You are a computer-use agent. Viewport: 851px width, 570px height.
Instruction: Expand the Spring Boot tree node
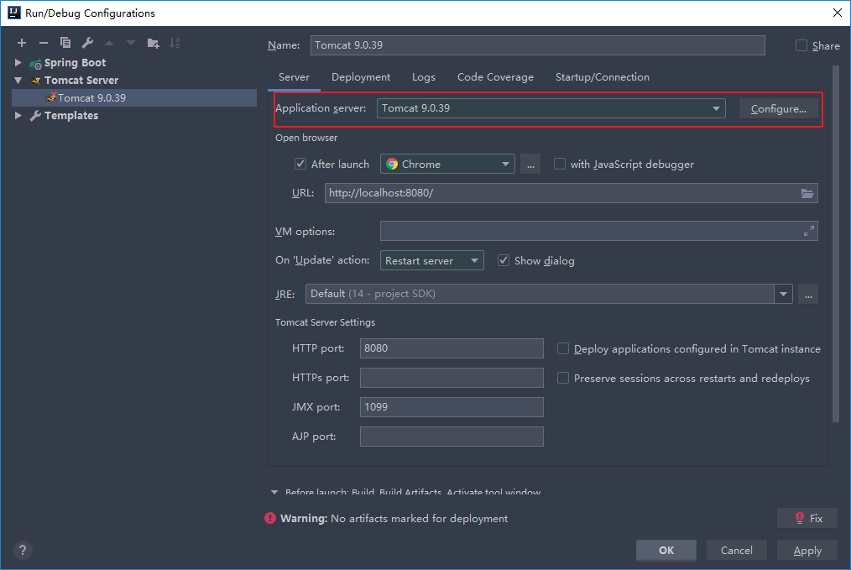[18, 63]
